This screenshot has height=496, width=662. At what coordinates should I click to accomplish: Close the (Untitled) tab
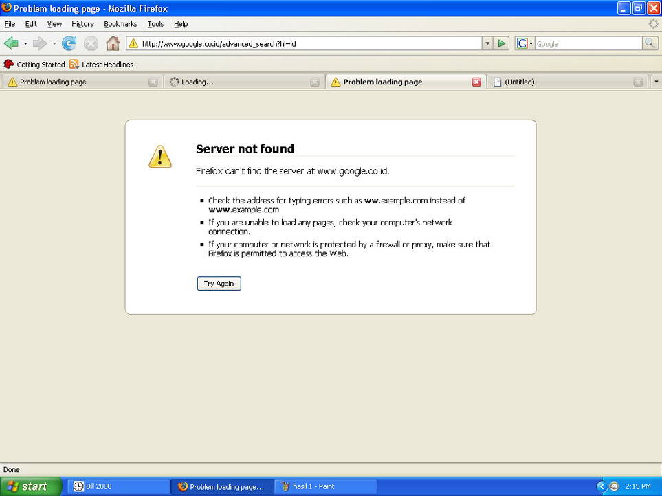point(638,82)
